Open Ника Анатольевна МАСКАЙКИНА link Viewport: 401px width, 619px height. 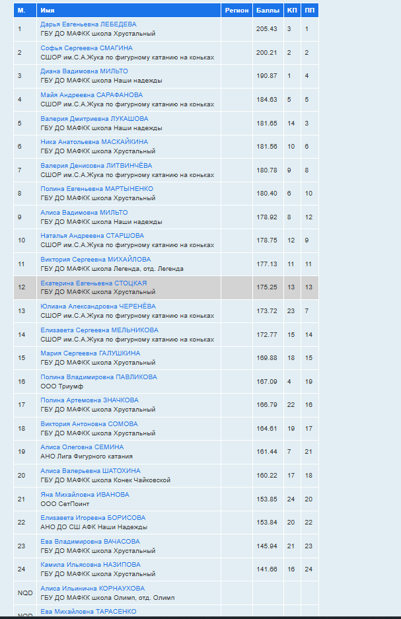pyautogui.click(x=94, y=142)
